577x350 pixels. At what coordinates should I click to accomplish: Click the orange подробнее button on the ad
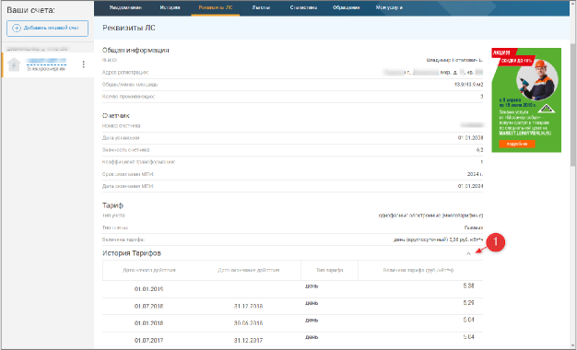(x=517, y=144)
